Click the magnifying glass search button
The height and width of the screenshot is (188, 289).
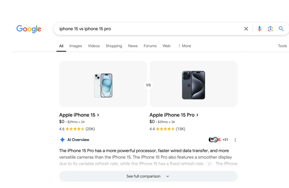coord(281,29)
